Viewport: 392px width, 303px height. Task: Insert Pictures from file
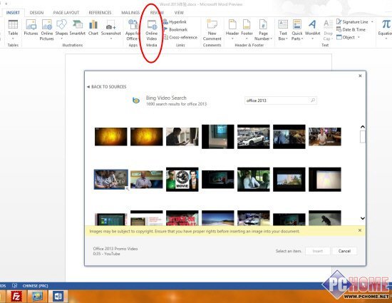click(31, 28)
